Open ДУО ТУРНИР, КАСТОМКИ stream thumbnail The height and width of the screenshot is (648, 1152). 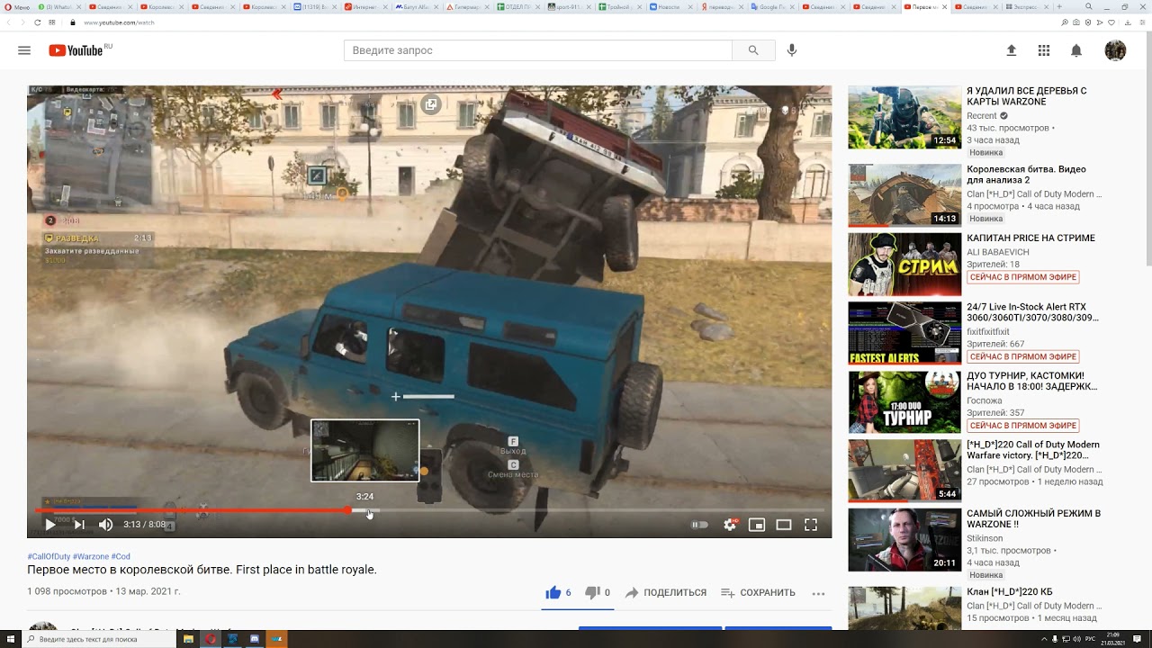tap(904, 402)
